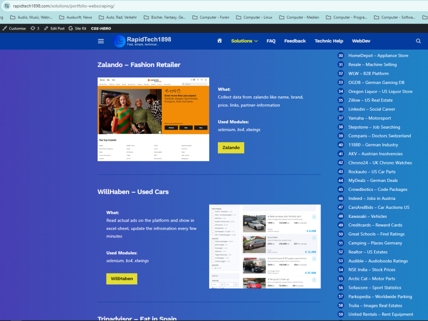
Task: Open Linkedin – Social Career link
Action: pyautogui.click(x=372, y=109)
